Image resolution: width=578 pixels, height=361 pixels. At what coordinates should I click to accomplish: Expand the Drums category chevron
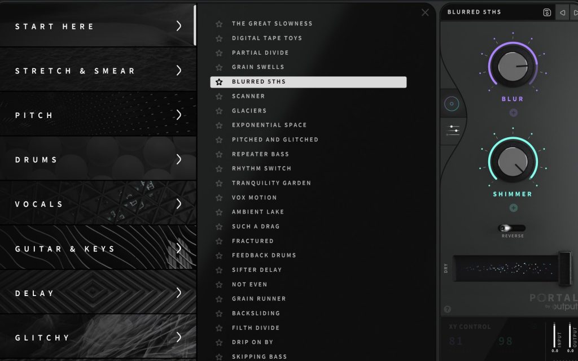(x=179, y=159)
